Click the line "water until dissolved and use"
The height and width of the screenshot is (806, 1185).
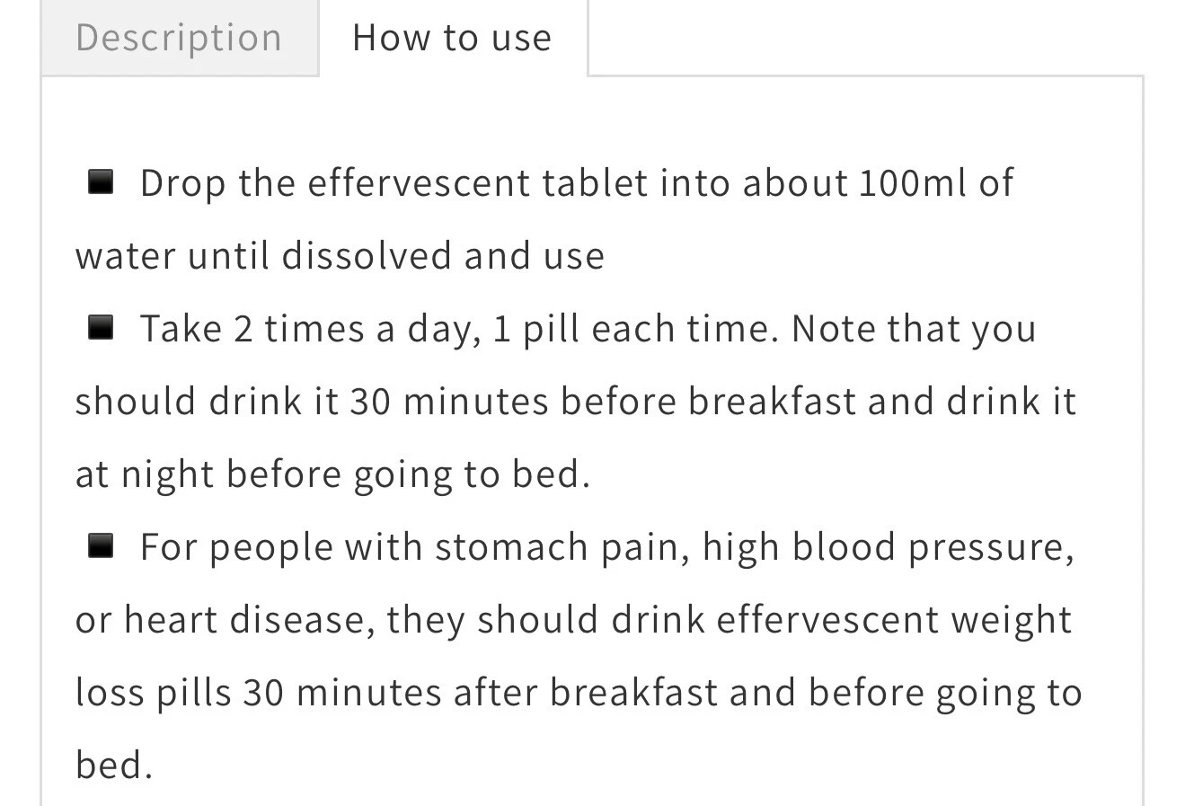click(340, 256)
